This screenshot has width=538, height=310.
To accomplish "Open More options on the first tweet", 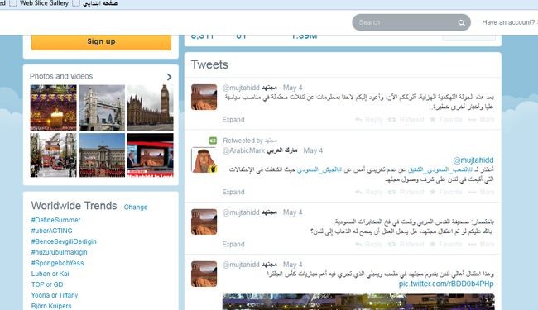I will 482,120.
